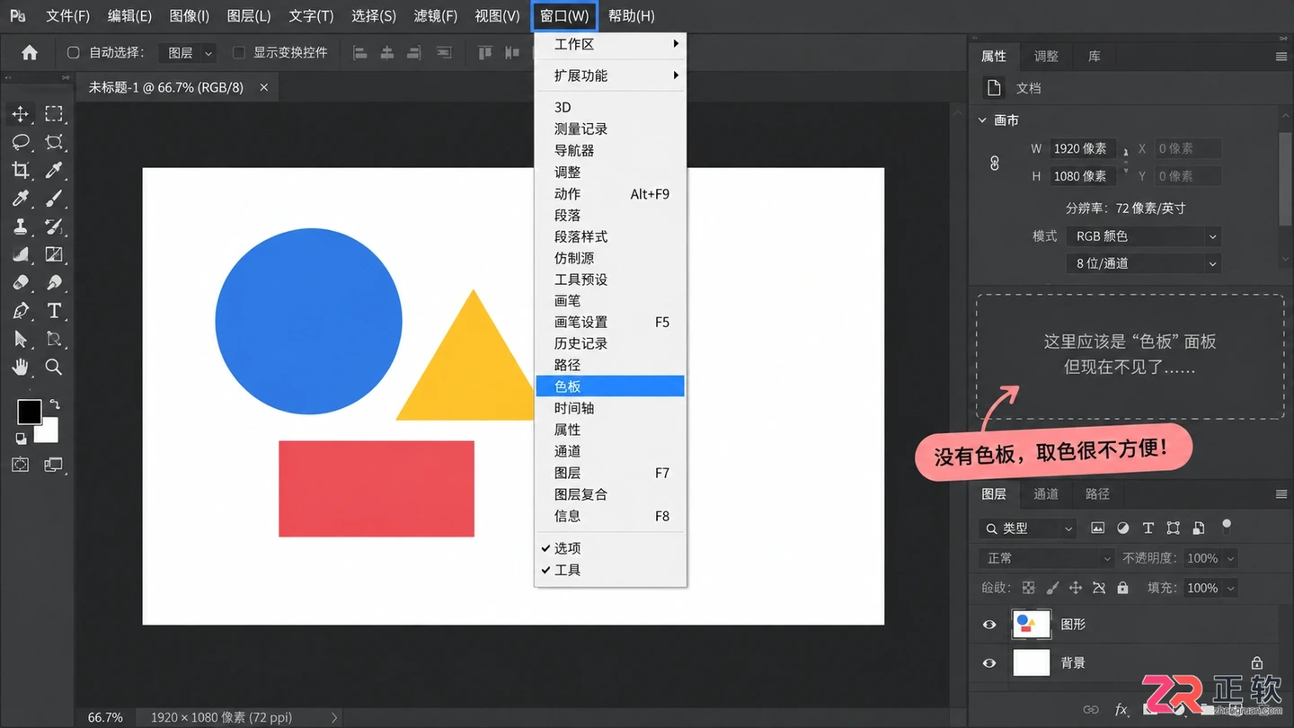Select the Lasso tool
Image resolution: width=1294 pixels, height=728 pixels.
coord(20,142)
